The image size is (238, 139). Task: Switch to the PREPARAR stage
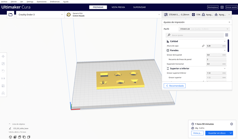coord(98,7)
